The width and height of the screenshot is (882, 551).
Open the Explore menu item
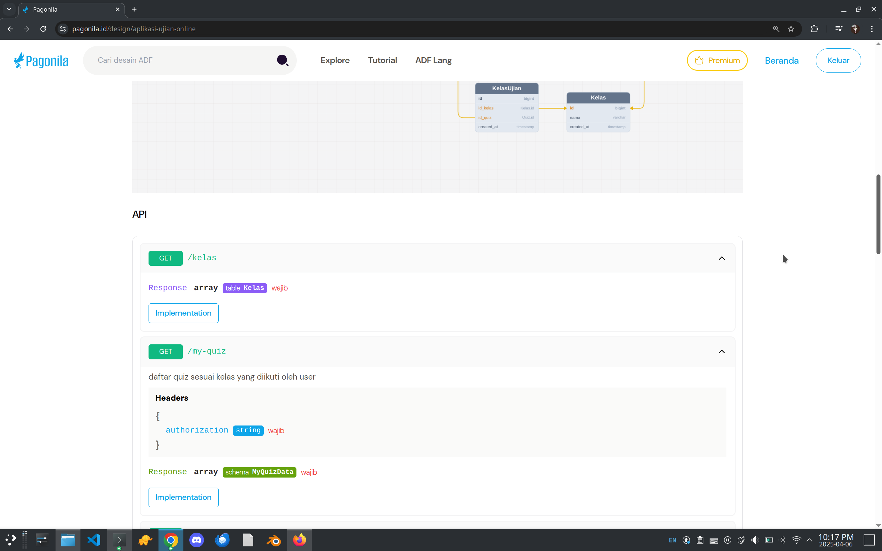click(x=334, y=61)
